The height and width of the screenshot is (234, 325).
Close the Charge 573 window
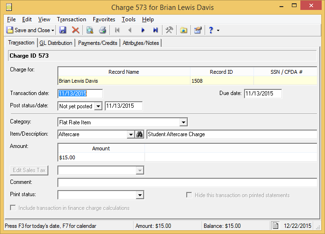[311, 6]
